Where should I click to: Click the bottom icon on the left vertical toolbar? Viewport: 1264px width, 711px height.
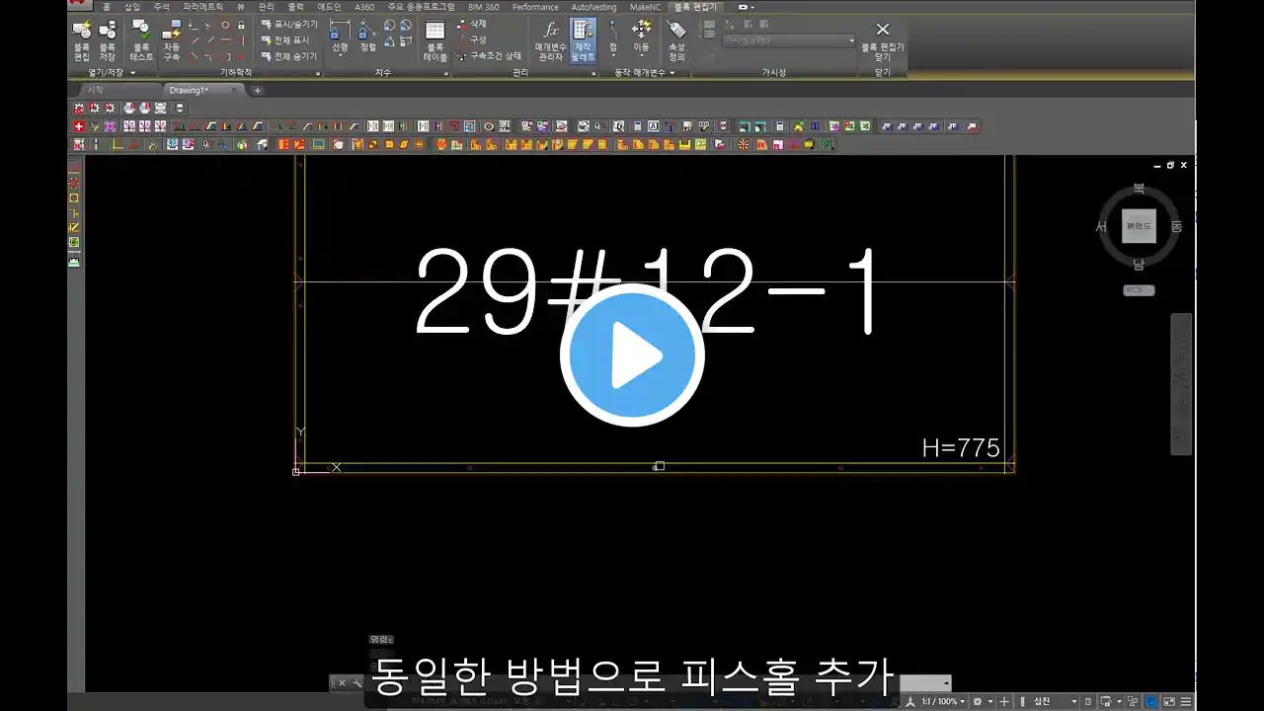[74, 262]
